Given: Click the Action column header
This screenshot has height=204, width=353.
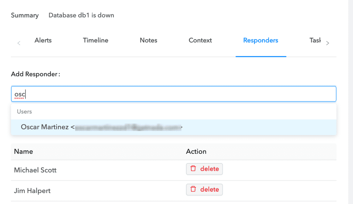Looking at the screenshot, I should pyautogui.click(x=196, y=152).
